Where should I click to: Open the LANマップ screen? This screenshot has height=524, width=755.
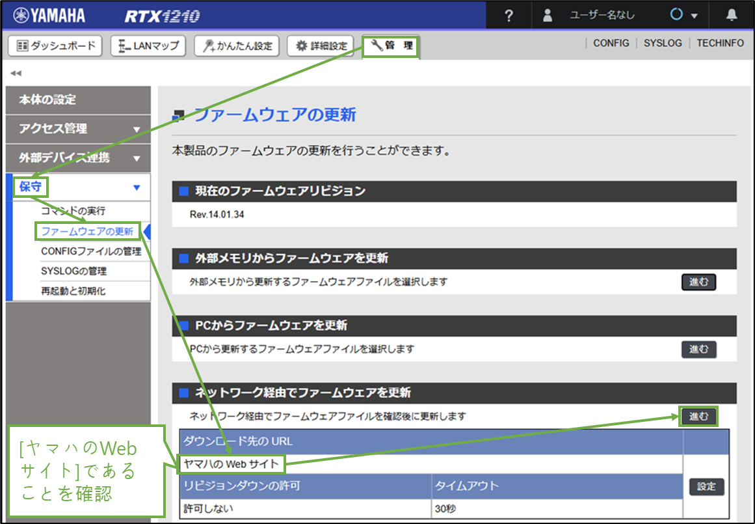[x=148, y=46]
